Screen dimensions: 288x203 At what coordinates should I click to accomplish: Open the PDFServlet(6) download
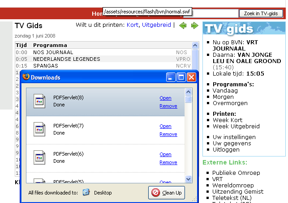pos(165,154)
